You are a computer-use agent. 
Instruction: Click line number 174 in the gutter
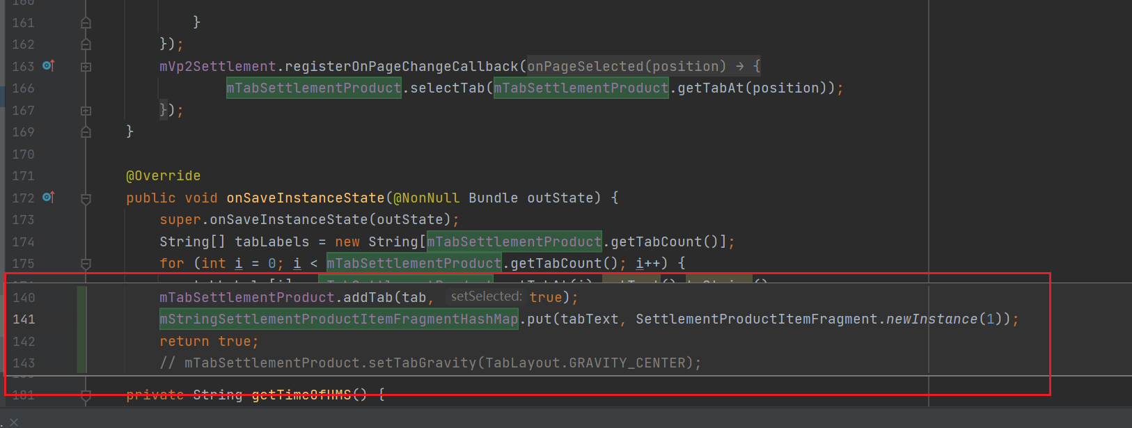23,241
